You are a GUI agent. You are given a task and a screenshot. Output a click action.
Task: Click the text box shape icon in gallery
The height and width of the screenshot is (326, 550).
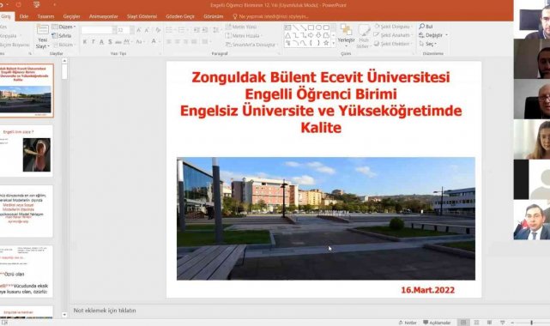tap(288, 27)
